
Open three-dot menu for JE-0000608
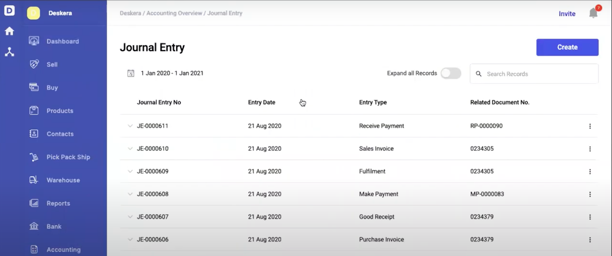590,194
